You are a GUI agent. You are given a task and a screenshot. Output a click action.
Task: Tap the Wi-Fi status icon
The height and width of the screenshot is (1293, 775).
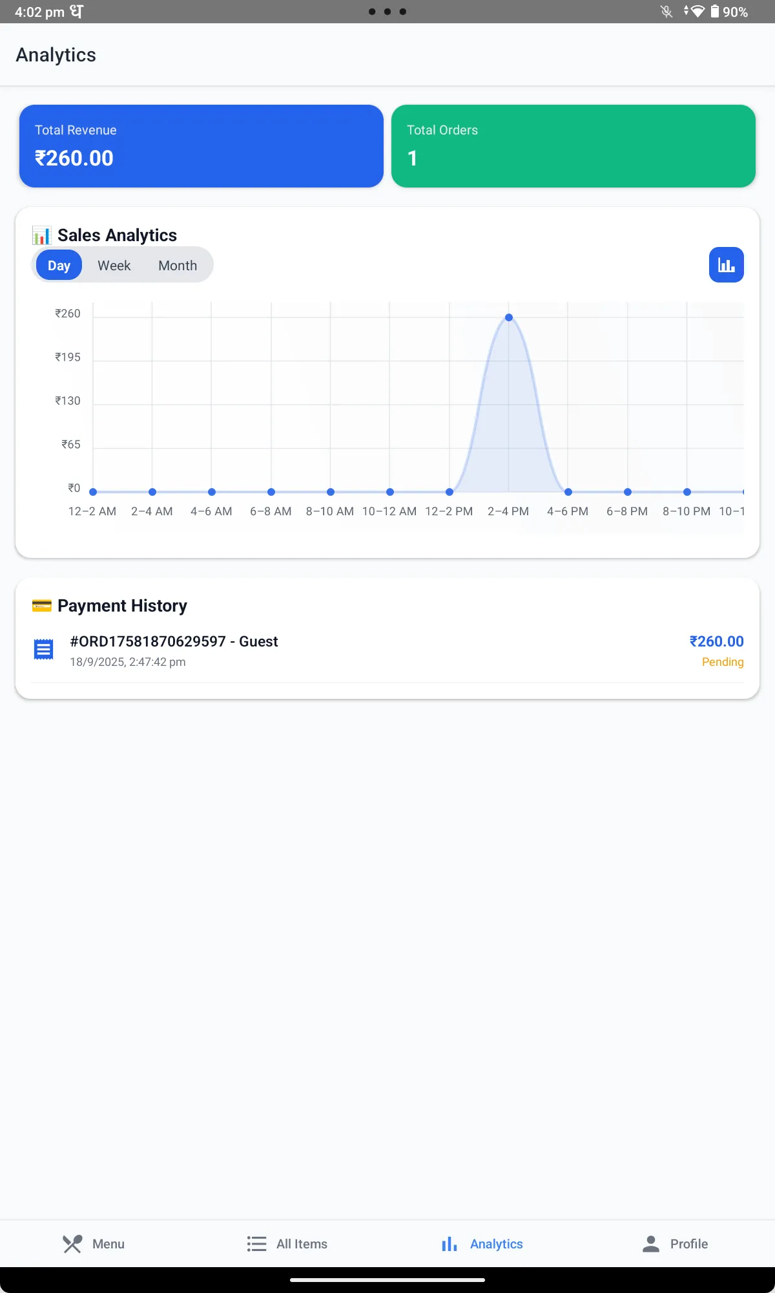[696, 12]
